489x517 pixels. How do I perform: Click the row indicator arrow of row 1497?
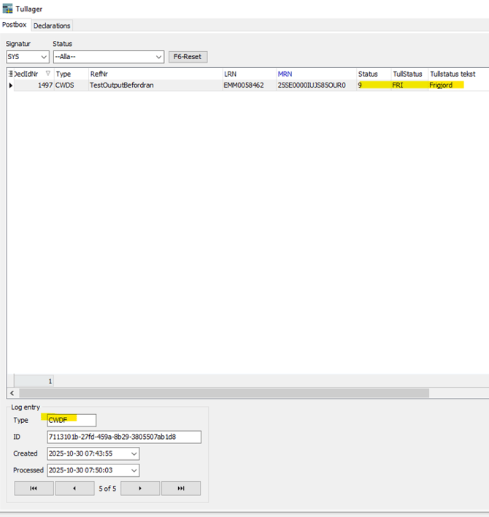click(10, 85)
